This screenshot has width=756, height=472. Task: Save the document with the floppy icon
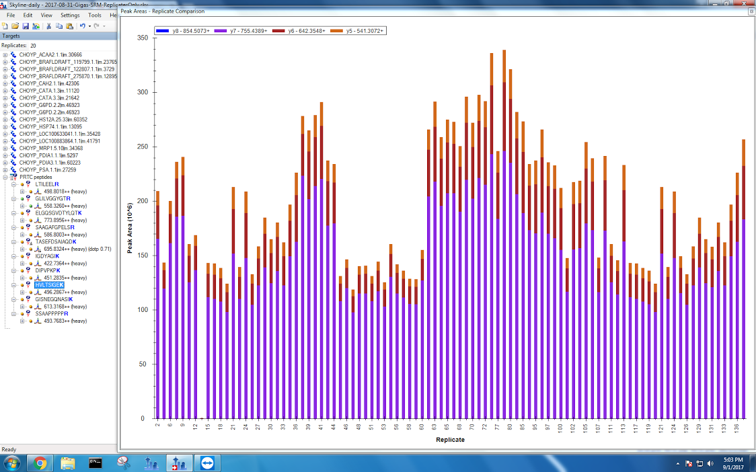click(x=25, y=26)
